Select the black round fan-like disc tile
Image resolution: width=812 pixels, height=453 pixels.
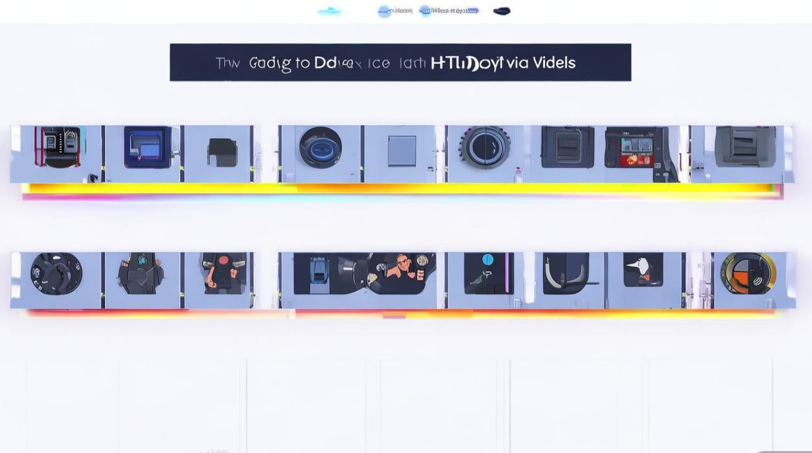[56, 274]
